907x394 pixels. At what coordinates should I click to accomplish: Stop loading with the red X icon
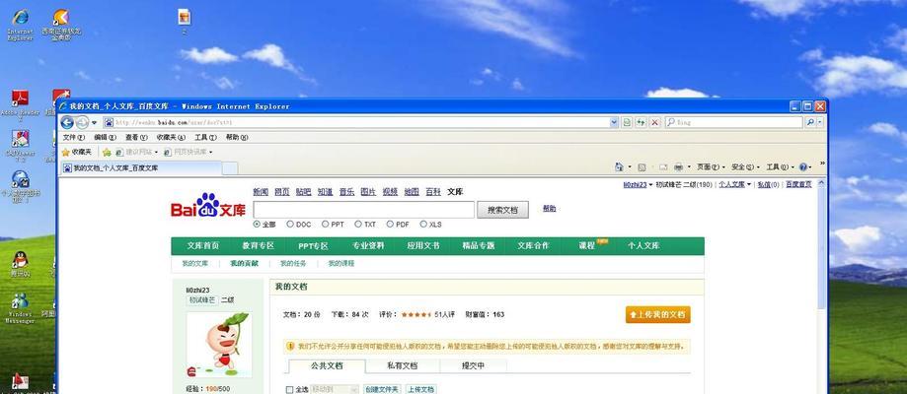(654, 122)
